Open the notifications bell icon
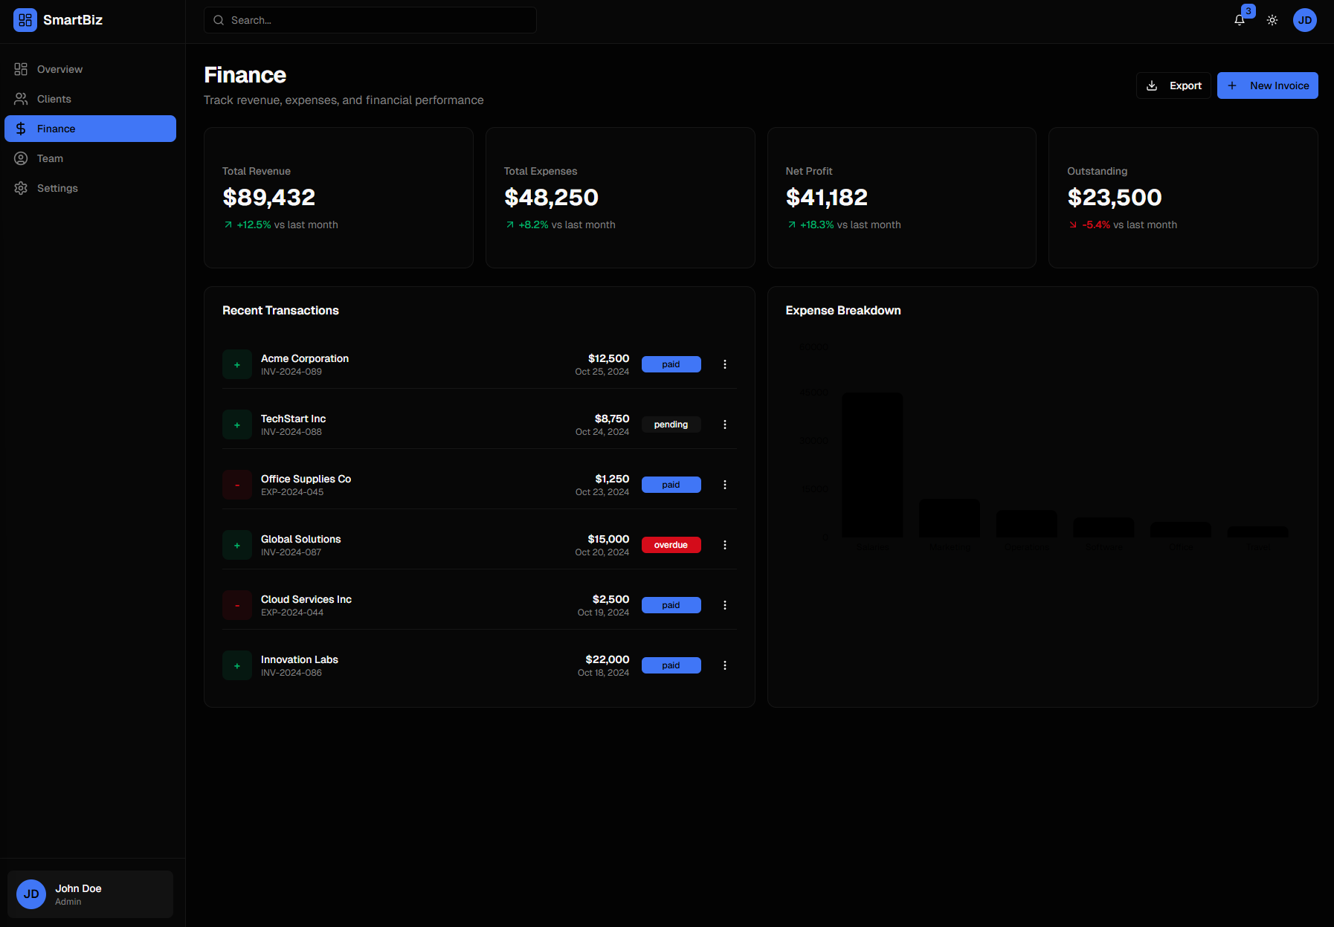 point(1239,20)
